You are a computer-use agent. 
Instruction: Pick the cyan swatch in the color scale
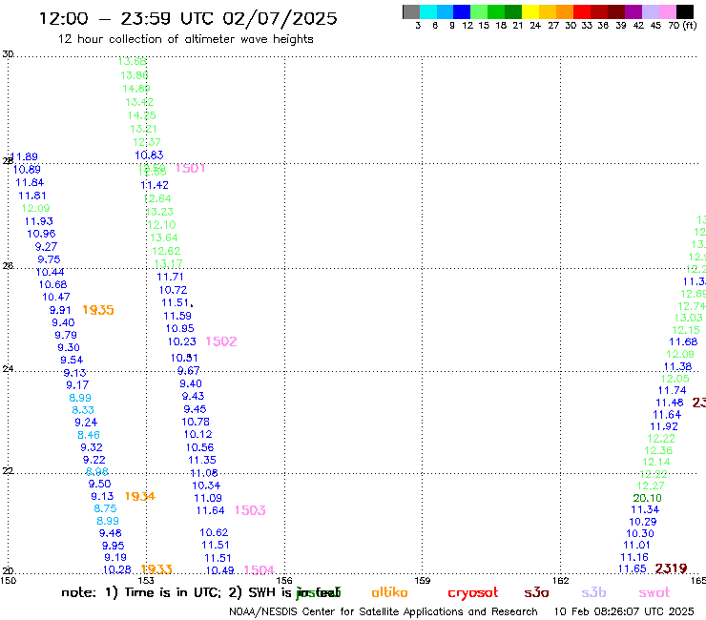coord(428,11)
